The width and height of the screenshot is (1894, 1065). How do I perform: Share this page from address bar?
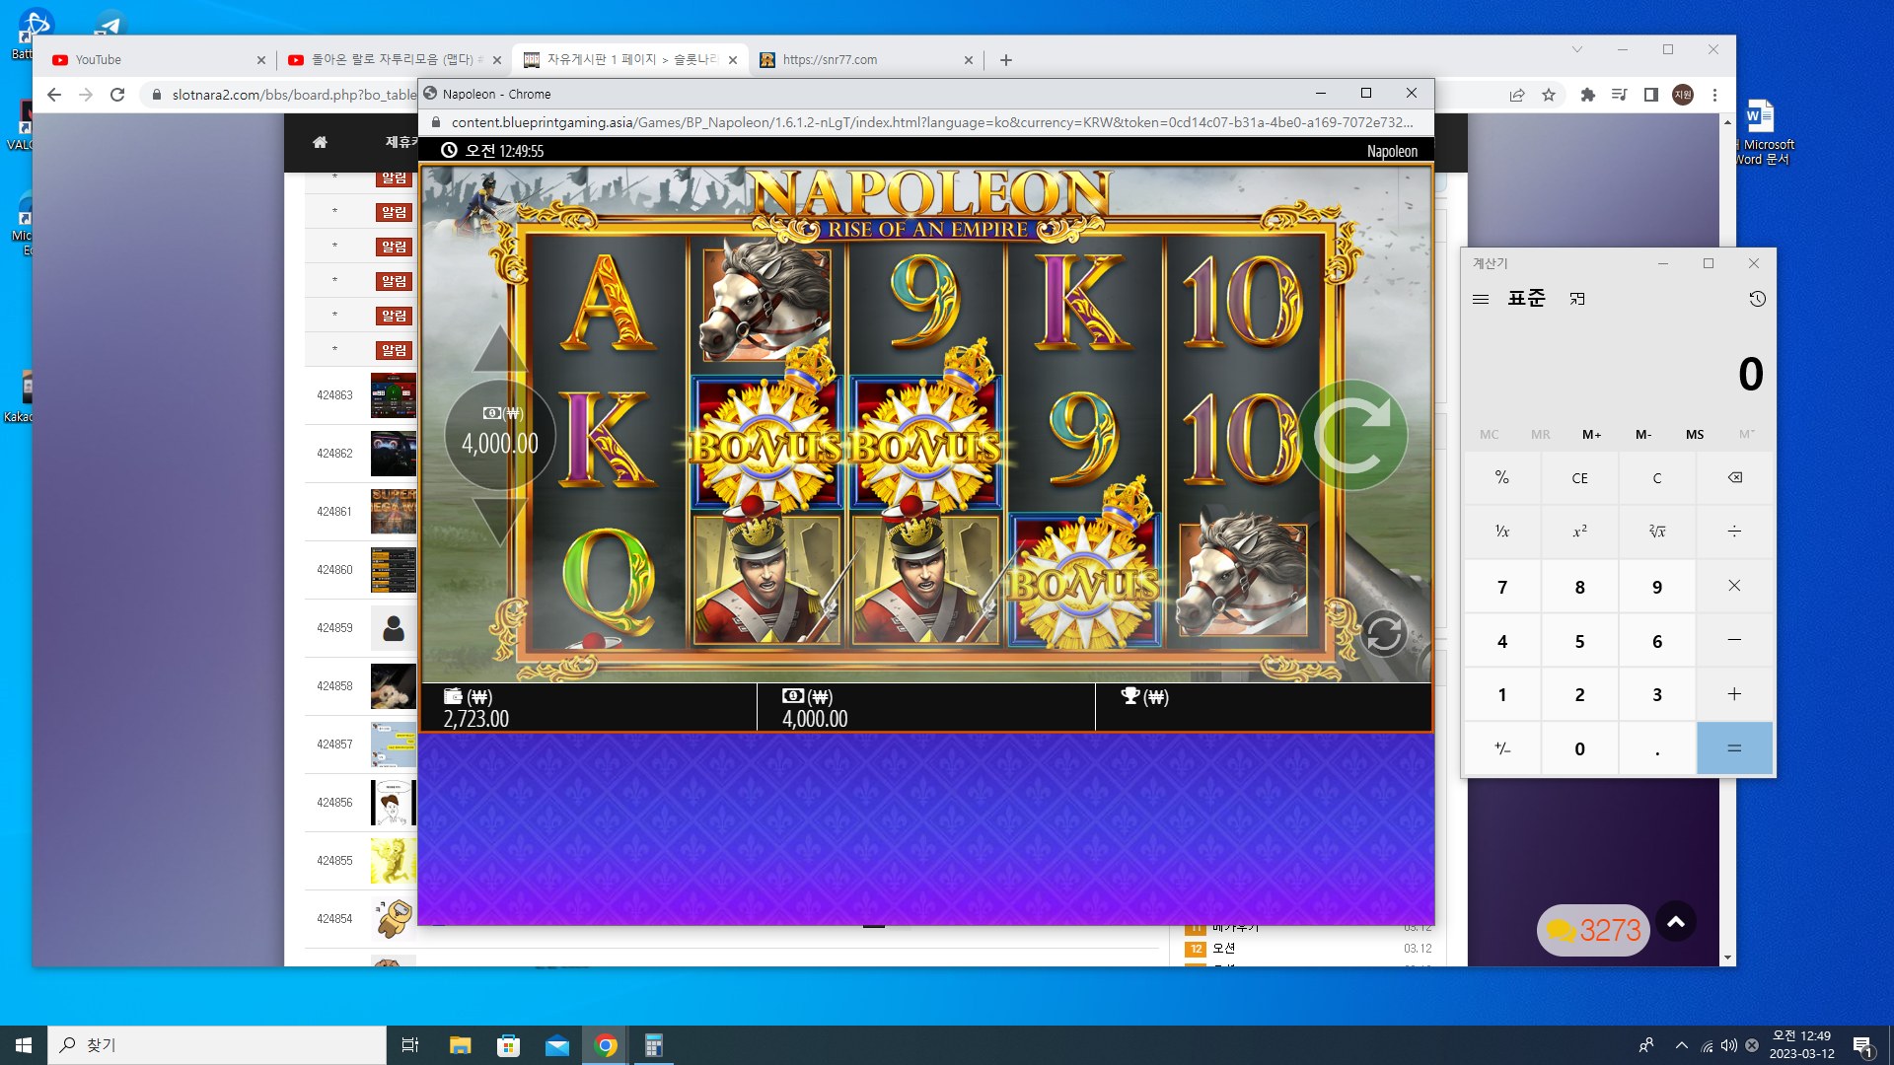pyautogui.click(x=1517, y=95)
